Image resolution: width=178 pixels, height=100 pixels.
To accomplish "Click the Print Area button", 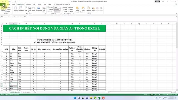I will click(x=30, y=9).
